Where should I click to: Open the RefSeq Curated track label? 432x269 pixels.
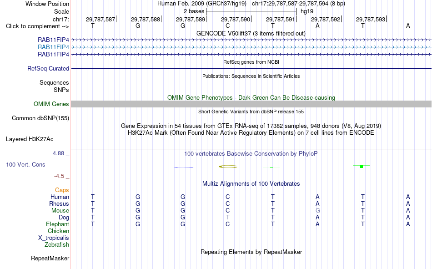coord(48,68)
